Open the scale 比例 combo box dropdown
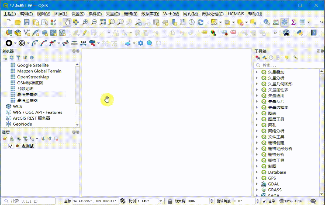The image size is (325, 205). tap(161, 201)
